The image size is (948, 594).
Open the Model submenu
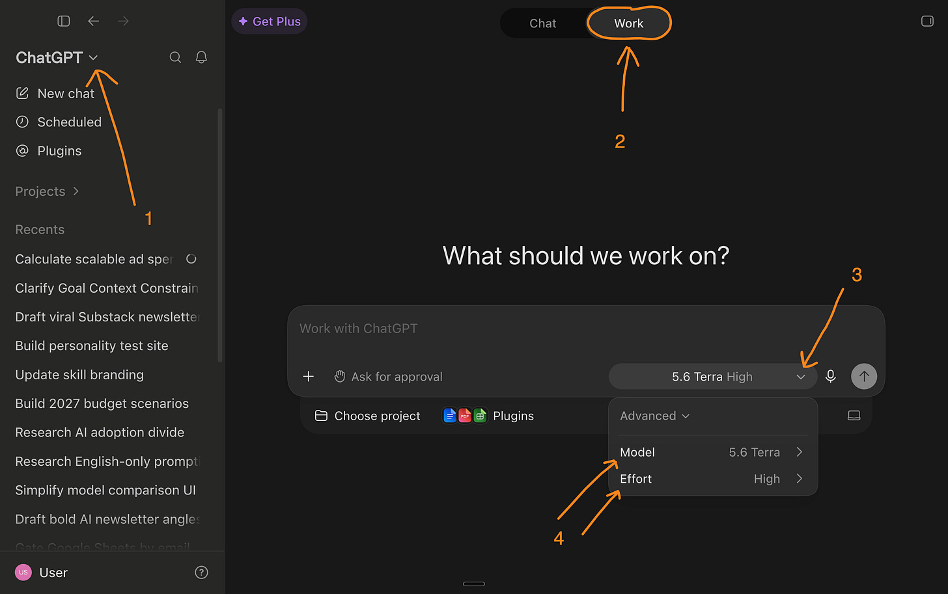pos(713,452)
